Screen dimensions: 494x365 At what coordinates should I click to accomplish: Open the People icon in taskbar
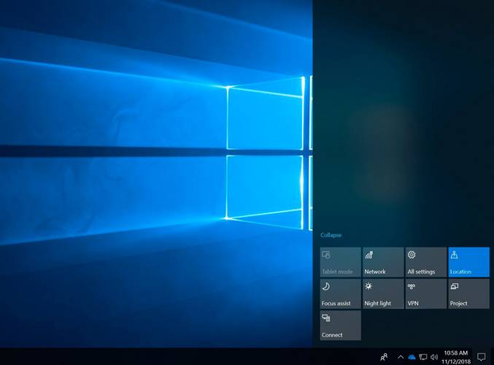click(x=384, y=357)
